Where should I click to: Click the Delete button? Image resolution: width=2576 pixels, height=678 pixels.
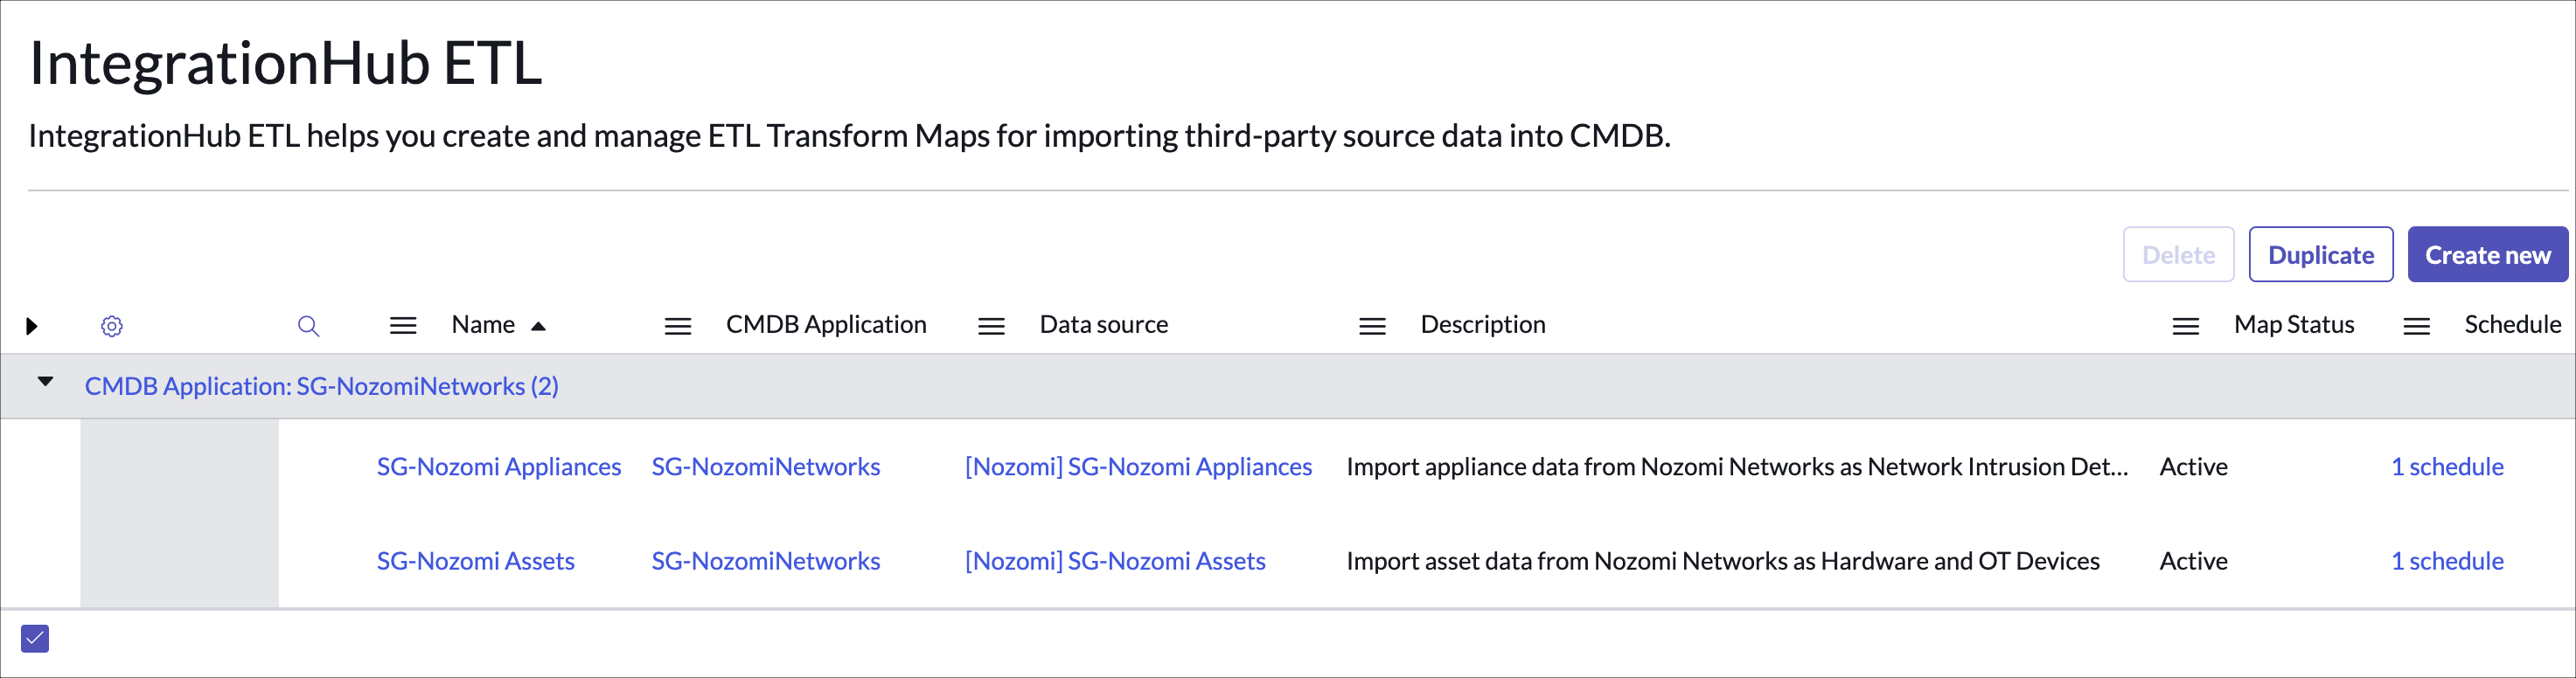point(2178,254)
